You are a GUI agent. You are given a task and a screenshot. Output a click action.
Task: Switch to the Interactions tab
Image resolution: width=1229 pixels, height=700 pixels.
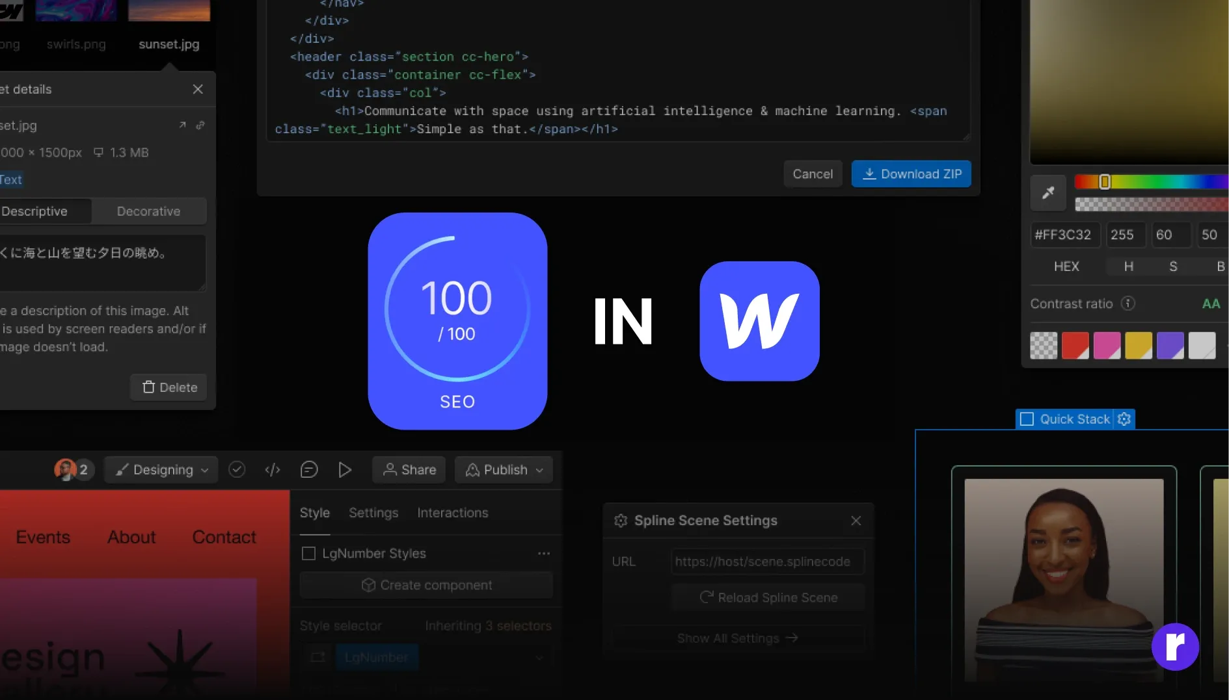point(453,513)
